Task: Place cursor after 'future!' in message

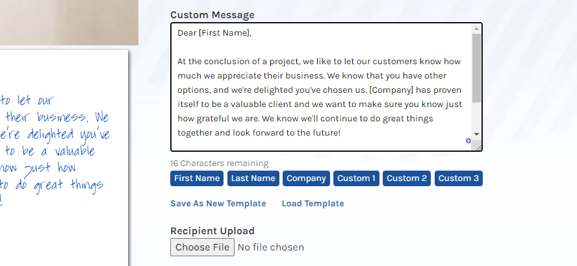Action: [x=342, y=133]
